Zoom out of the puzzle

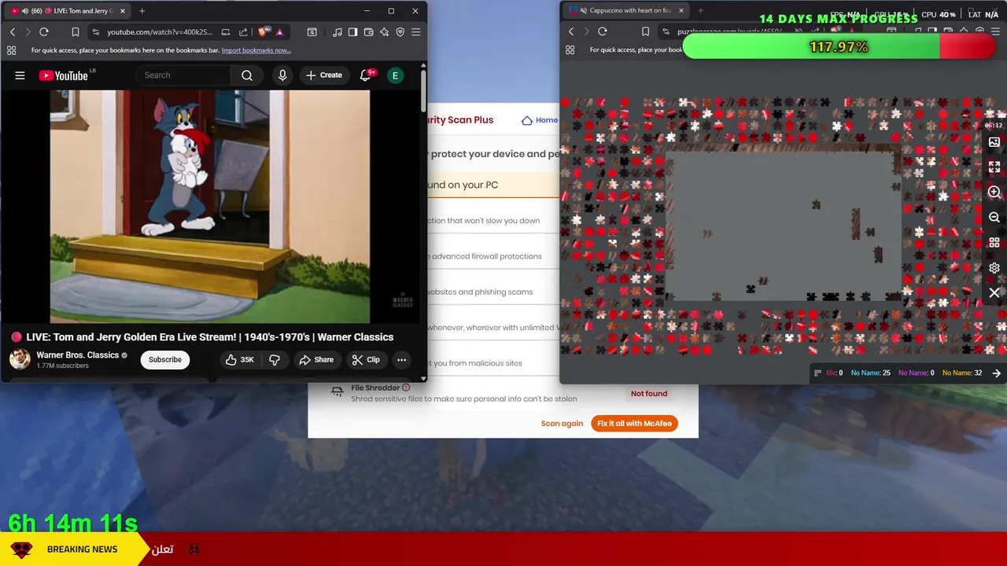coord(994,218)
